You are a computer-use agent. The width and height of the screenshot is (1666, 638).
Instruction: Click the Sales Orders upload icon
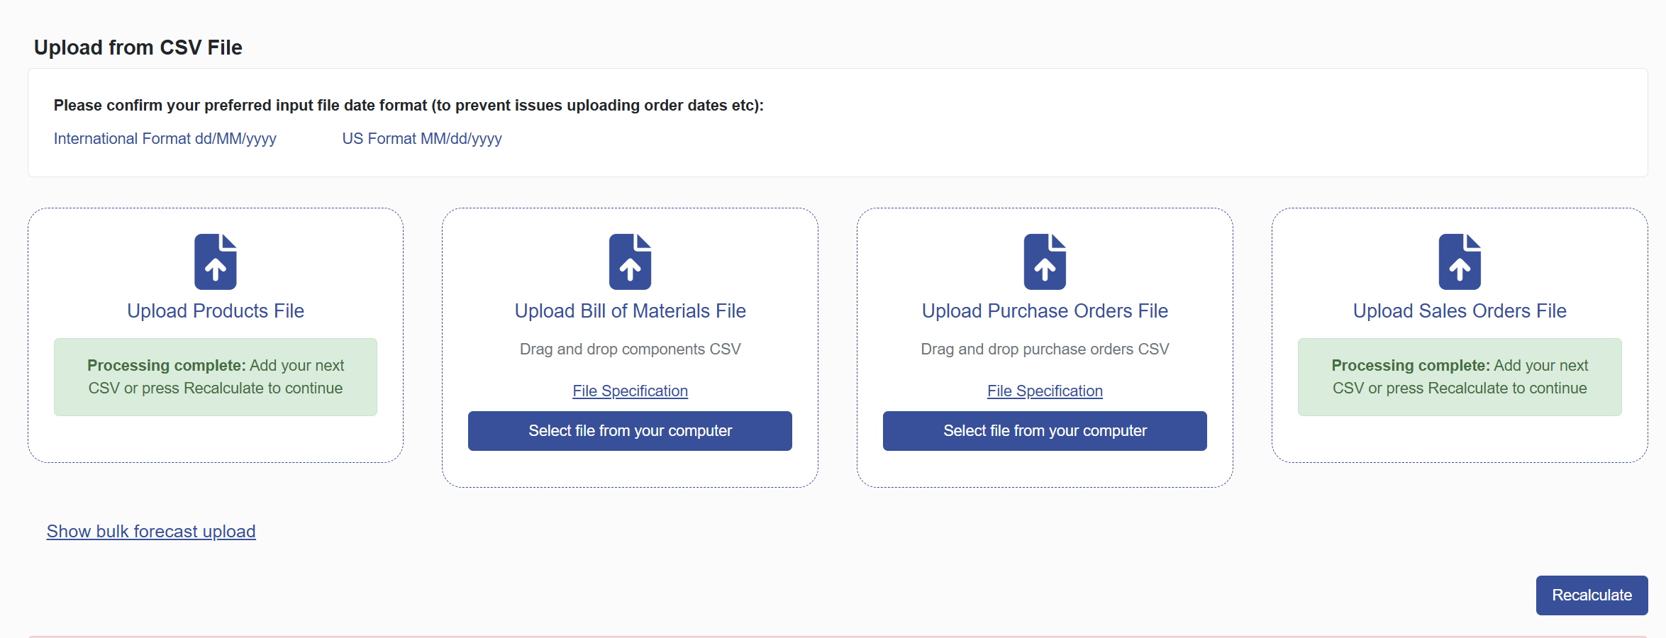tap(1460, 262)
